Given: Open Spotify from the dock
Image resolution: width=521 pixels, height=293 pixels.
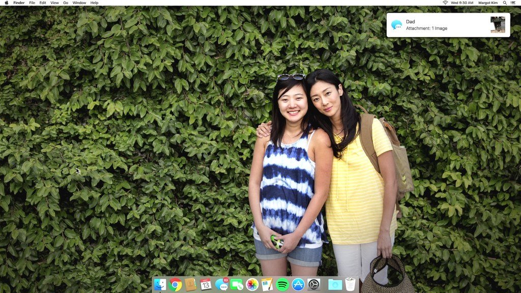Looking at the screenshot, I should pyautogui.click(x=282, y=285).
